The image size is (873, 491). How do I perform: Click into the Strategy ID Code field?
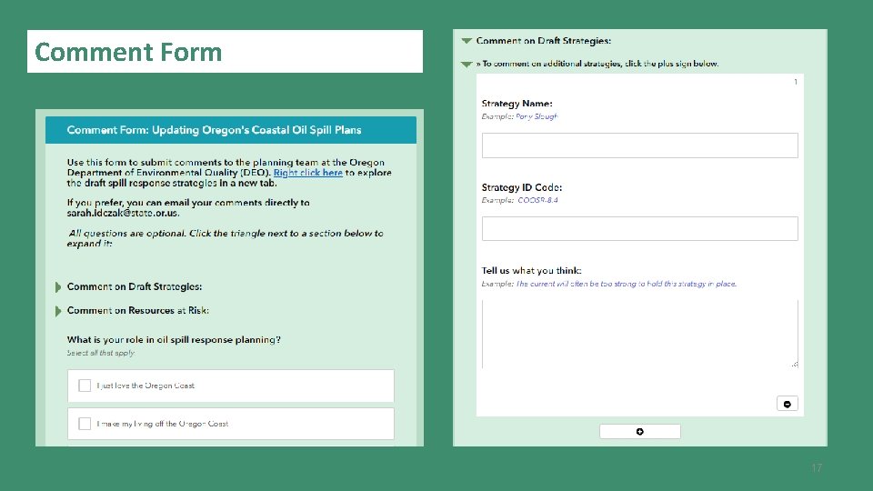coord(639,229)
